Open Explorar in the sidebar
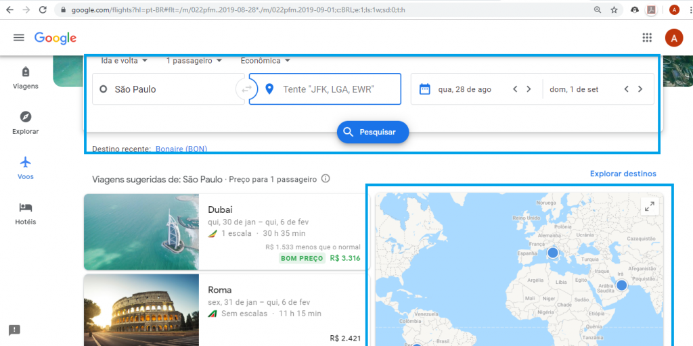 26,123
